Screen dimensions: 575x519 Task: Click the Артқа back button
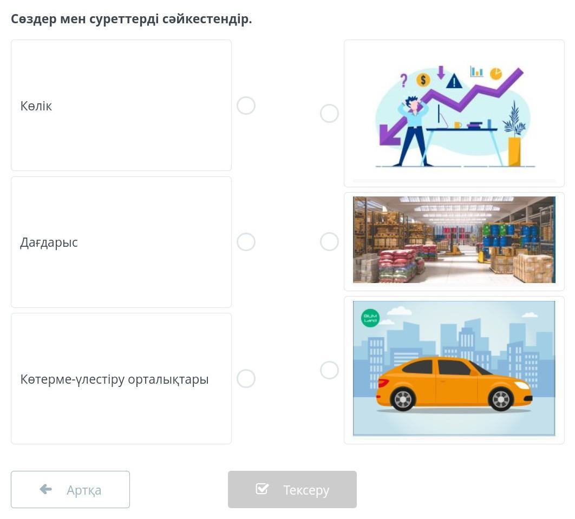[x=70, y=490]
